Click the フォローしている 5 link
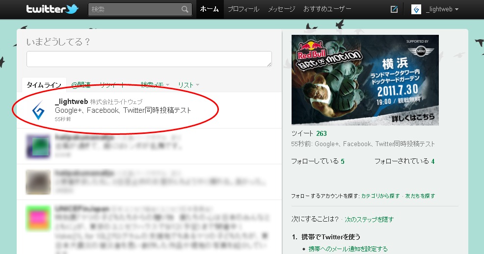The image size is (484, 254). (318, 161)
